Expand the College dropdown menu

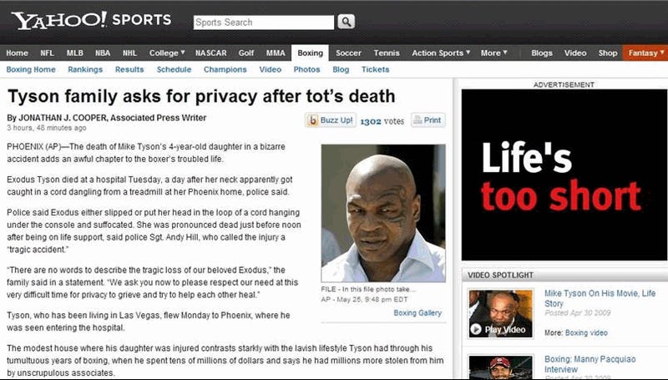(167, 53)
